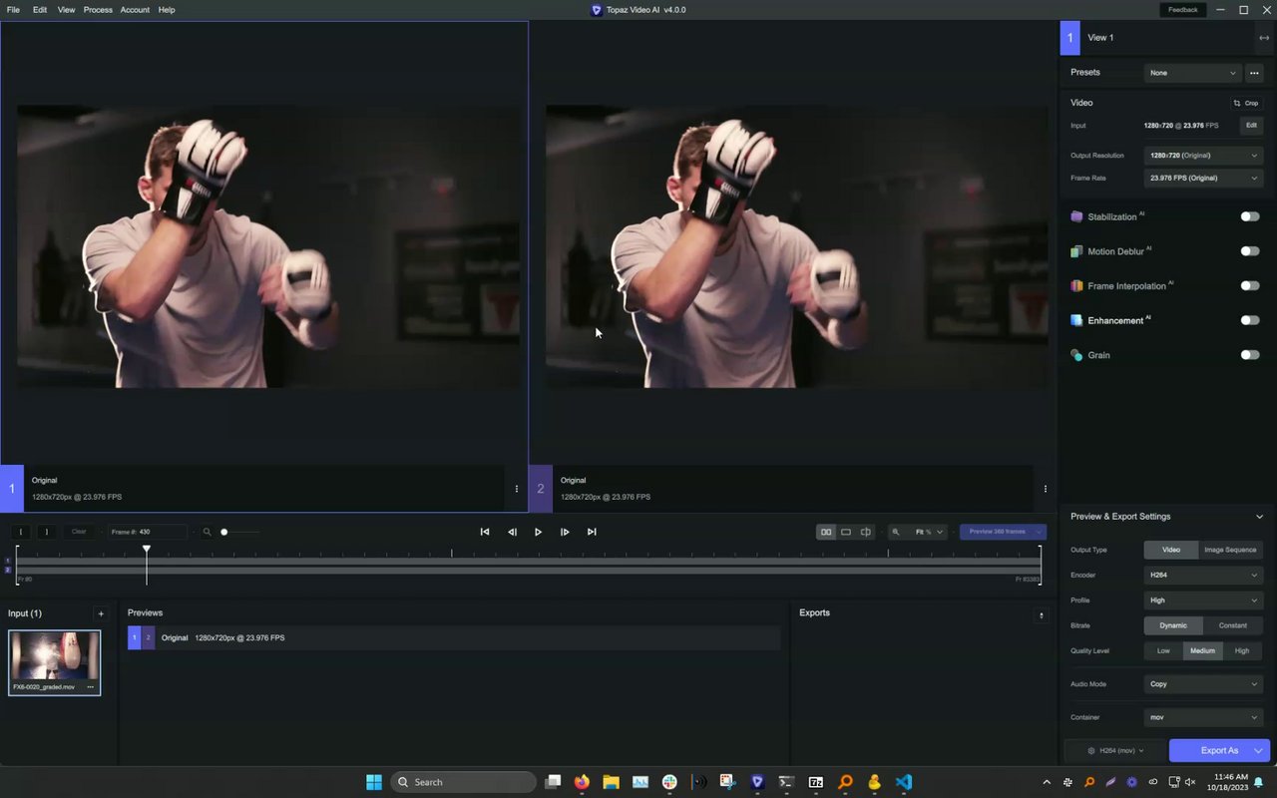Image resolution: width=1277 pixels, height=798 pixels.
Task: Select side-by-side view layout
Action: 826,532
